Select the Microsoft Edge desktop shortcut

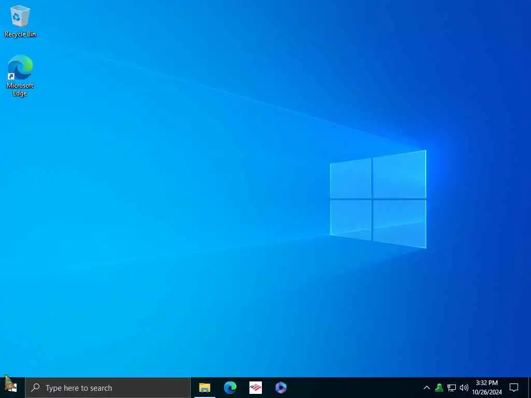click(x=20, y=76)
